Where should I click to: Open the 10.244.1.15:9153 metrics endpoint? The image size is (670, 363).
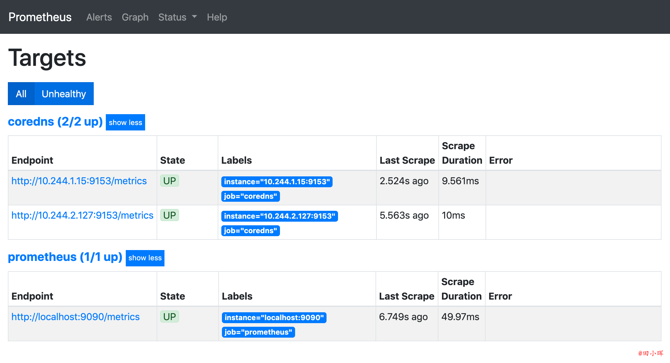pyautogui.click(x=79, y=181)
